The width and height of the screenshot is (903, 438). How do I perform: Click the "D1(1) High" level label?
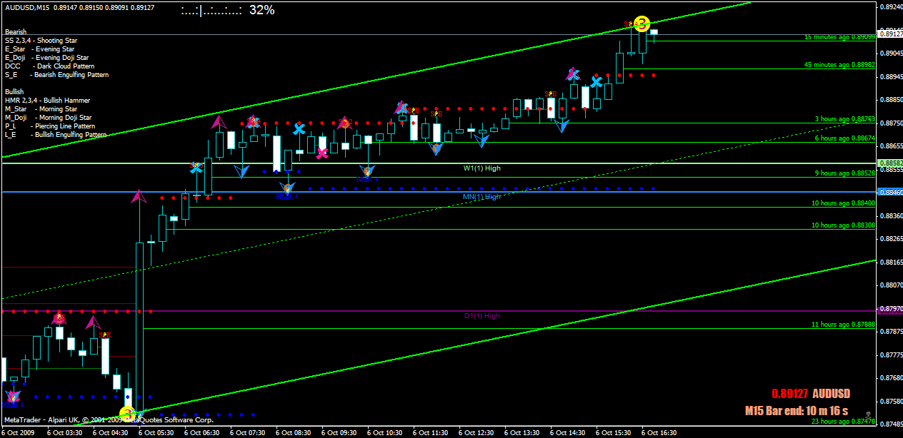(x=482, y=316)
